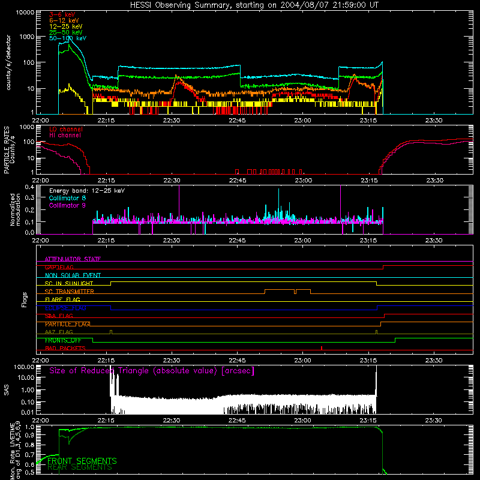480x480 pixels.
Task: Click the Flags axis label
Action: 24,299
